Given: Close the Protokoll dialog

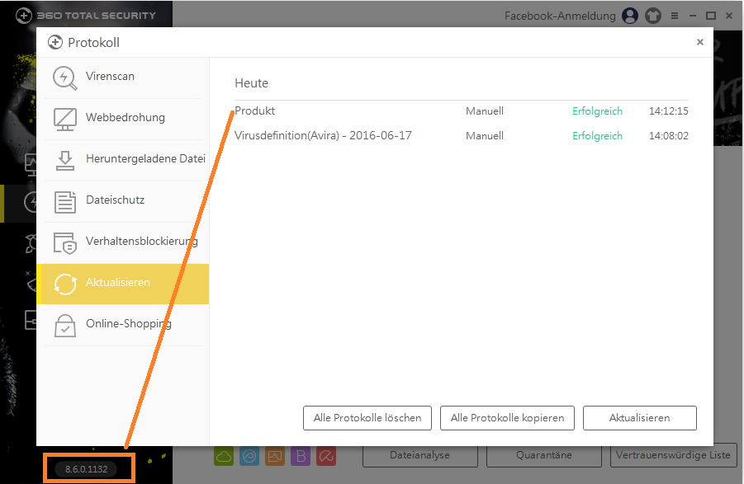Looking at the screenshot, I should tap(700, 42).
